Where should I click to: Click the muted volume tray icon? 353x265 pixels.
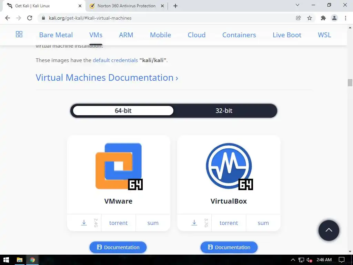click(309, 260)
